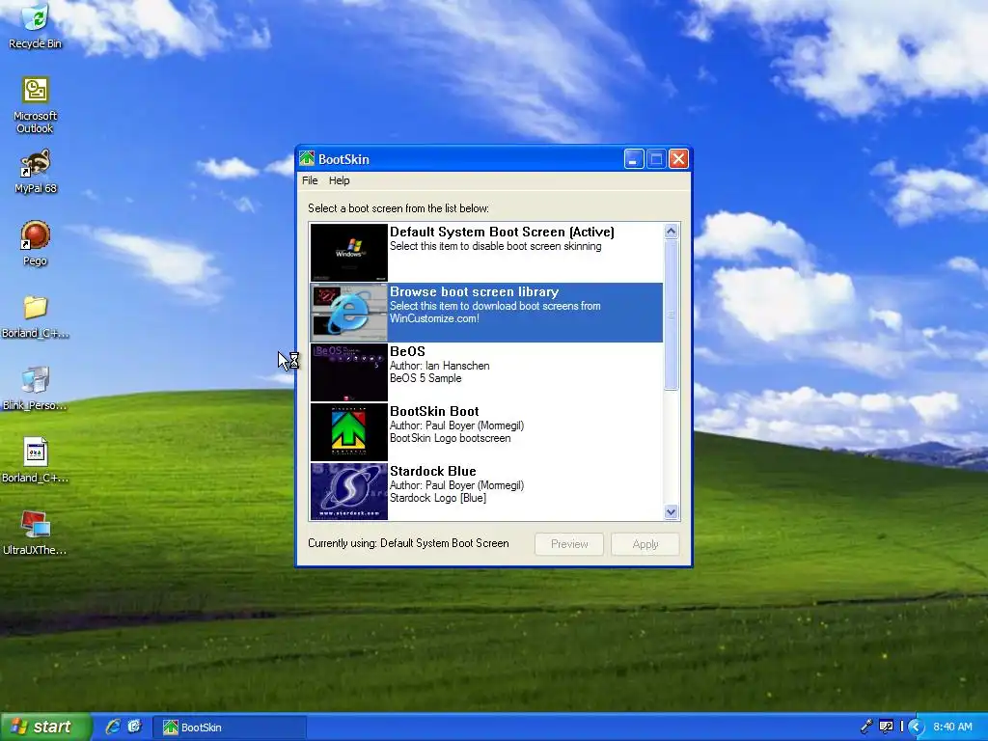Click 'Stardock Logo [Blue]' description
Image resolution: width=988 pixels, height=741 pixels.
(438, 498)
